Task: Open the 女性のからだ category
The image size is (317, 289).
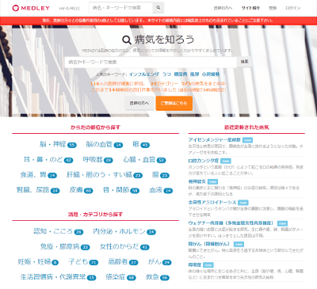Action: pyautogui.click(x=124, y=247)
